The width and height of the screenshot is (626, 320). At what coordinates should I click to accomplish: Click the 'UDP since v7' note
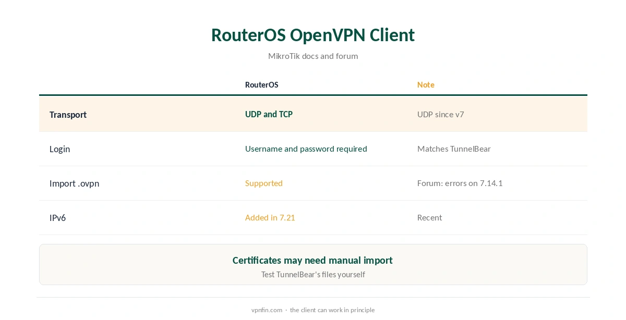pyautogui.click(x=441, y=114)
